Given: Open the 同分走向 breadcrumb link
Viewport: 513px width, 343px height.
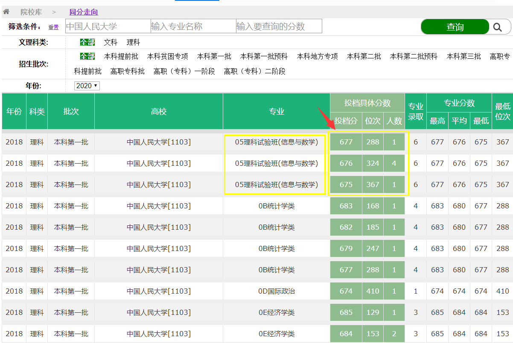Looking at the screenshot, I should coord(84,12).
